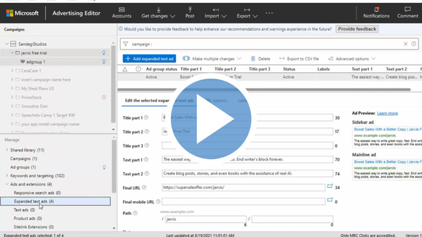Open the more options ellipsis menu
Viewport: 422px width, 237px height.
(x=269, y=13)
